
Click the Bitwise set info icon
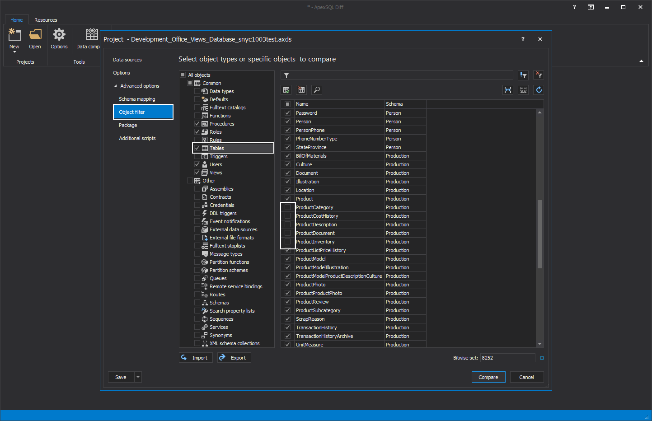pyautogui.click(x=542, y=358)
